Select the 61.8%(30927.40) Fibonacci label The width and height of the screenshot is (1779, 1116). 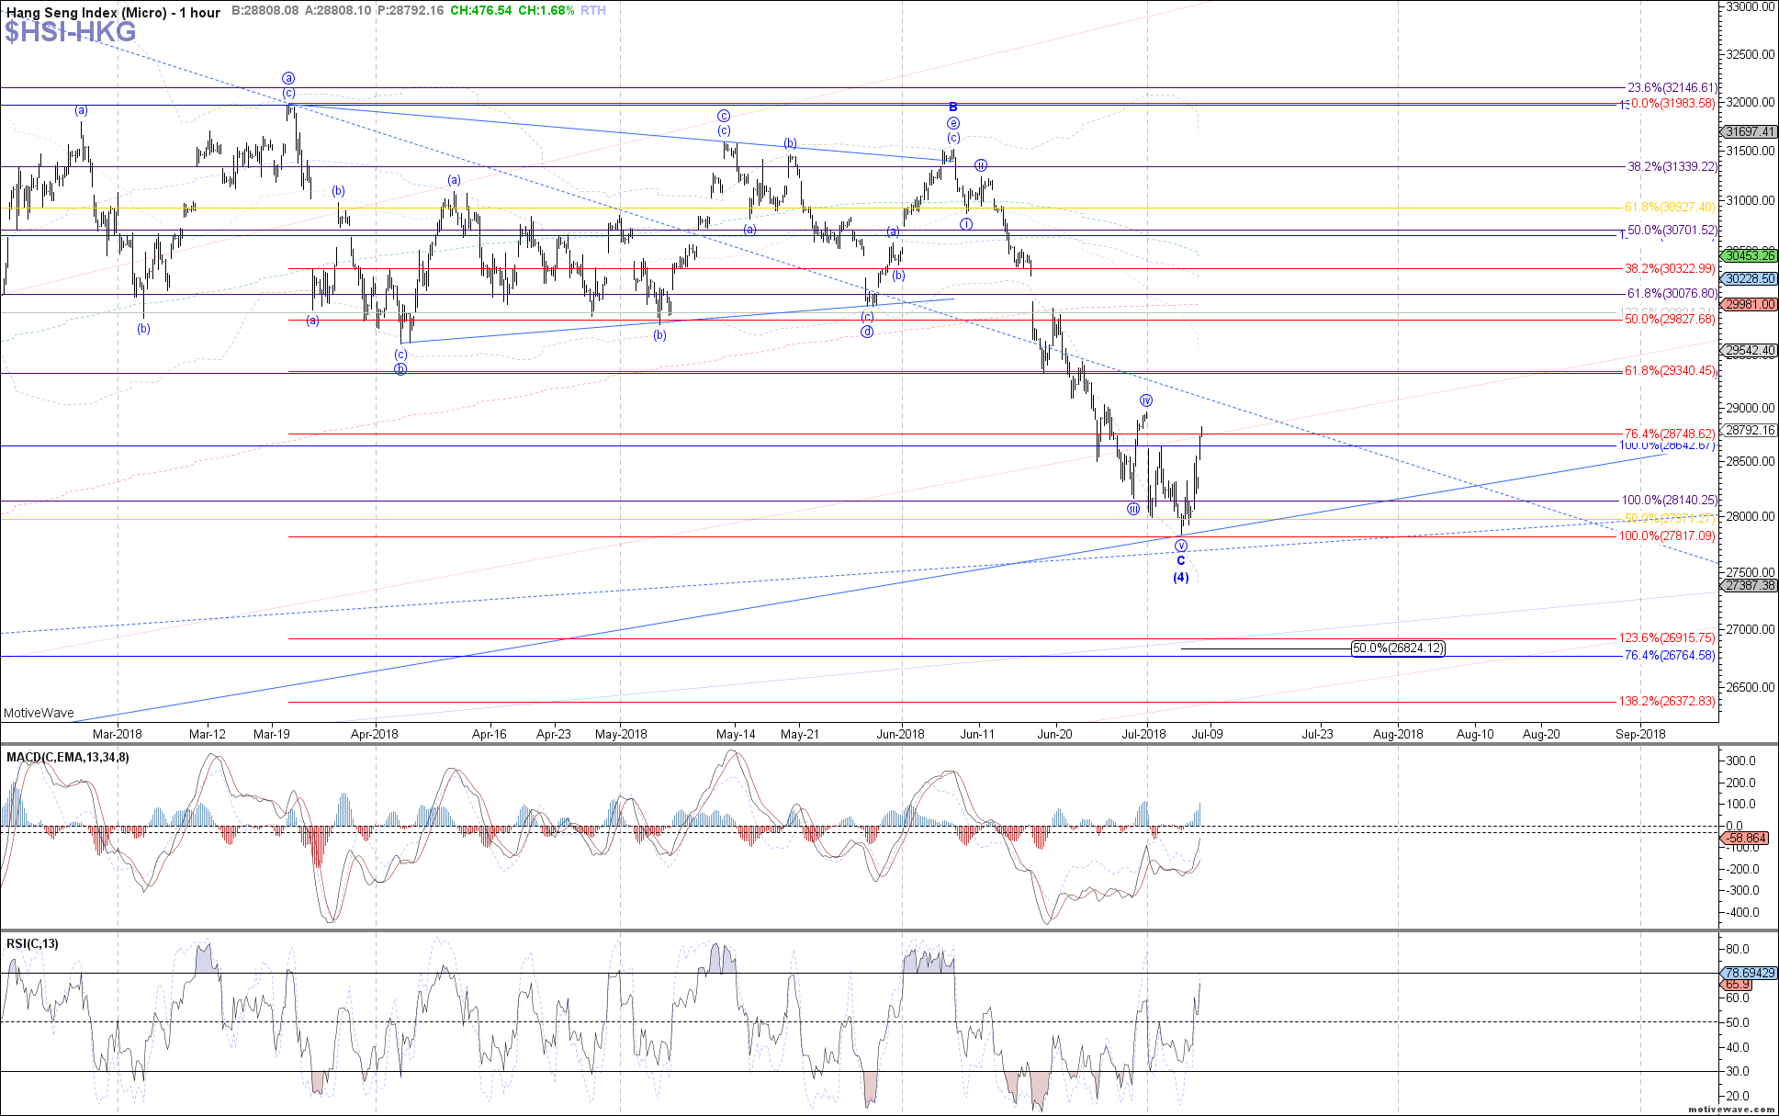click(1670, 208)
